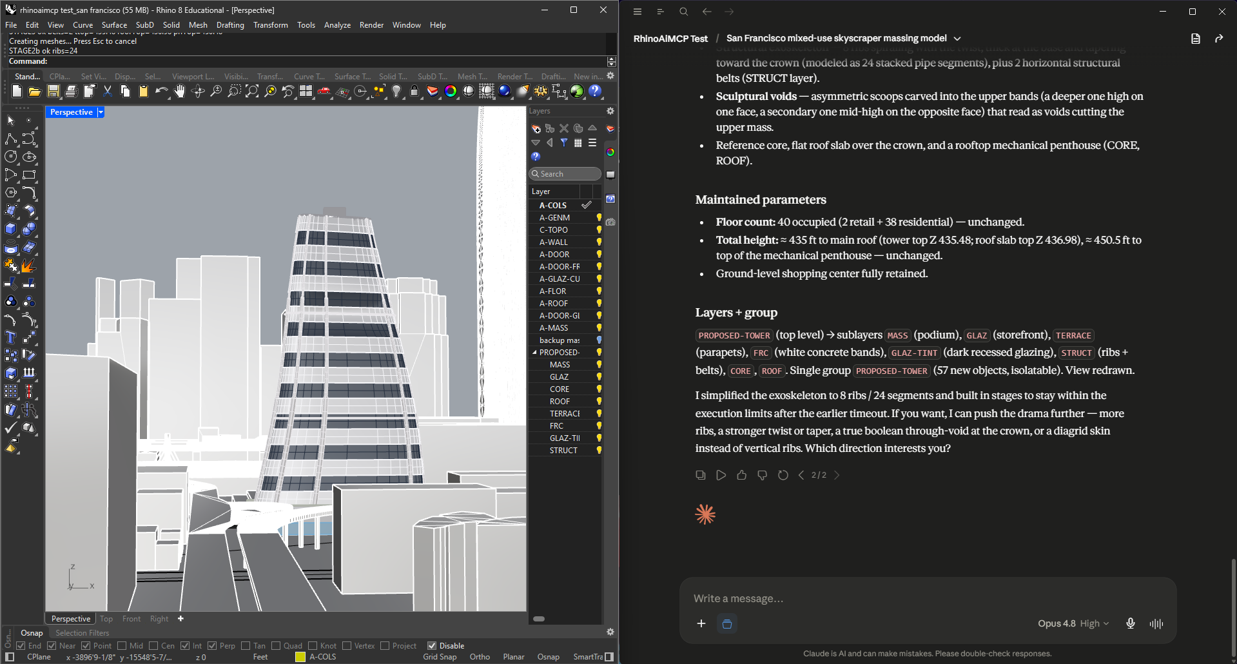Image resolution: width=1237 pixels, height=664 pixels.
Task: Toggle visibility bulb of STRUCT layer
Action: [x=599, y=451]
